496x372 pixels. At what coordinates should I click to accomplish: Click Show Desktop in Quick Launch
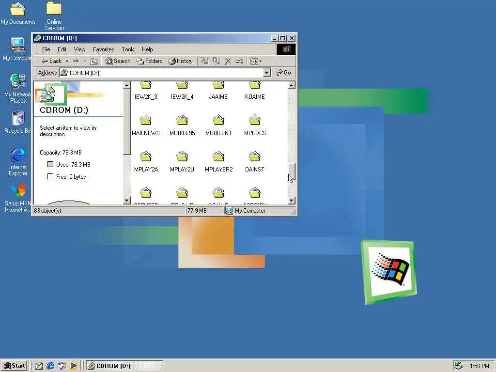39,366
